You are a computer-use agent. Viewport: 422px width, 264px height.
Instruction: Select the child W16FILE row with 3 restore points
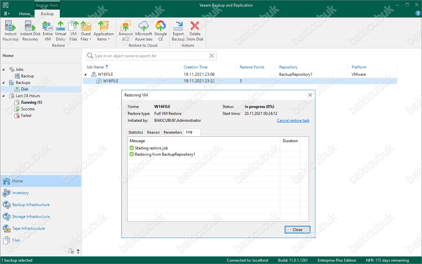pyautogui.click(x=240, y=81)
